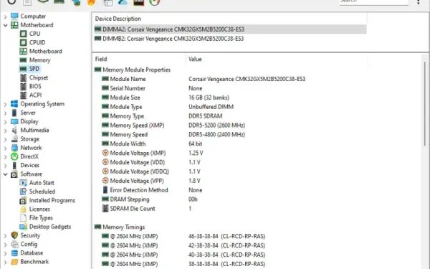
Task: Click the Database cylinder icon
Action: (14, 253)
